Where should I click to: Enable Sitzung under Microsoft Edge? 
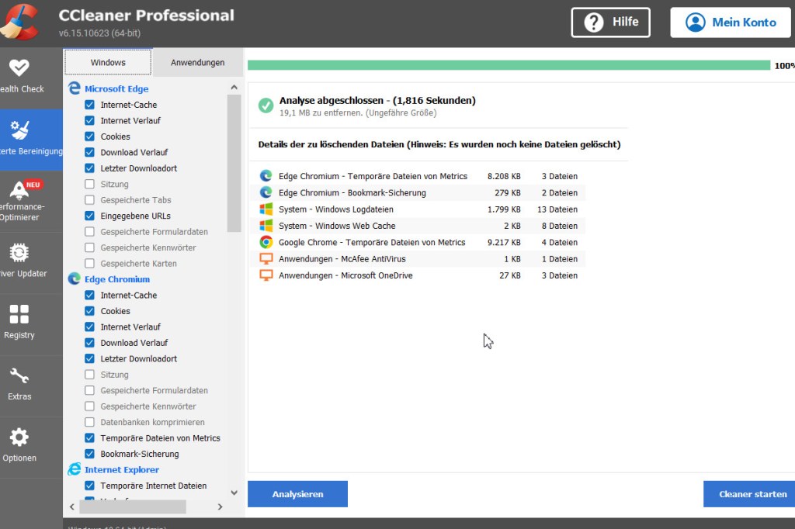point(90,184)
